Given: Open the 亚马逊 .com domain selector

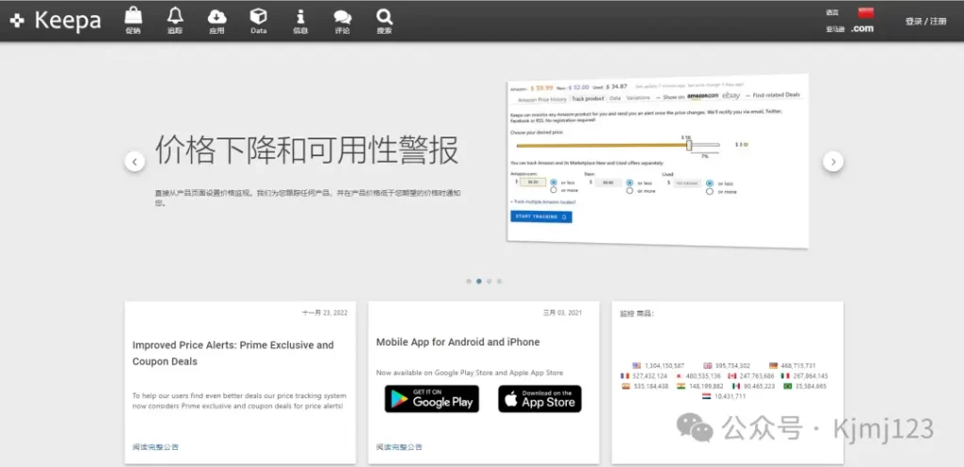Looking at the screenshot, I should point(862,28).
